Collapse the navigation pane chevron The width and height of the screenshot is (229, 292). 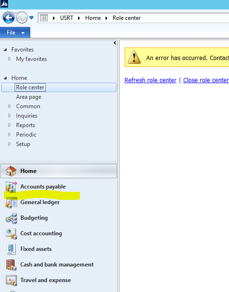[x=114, y=43]
